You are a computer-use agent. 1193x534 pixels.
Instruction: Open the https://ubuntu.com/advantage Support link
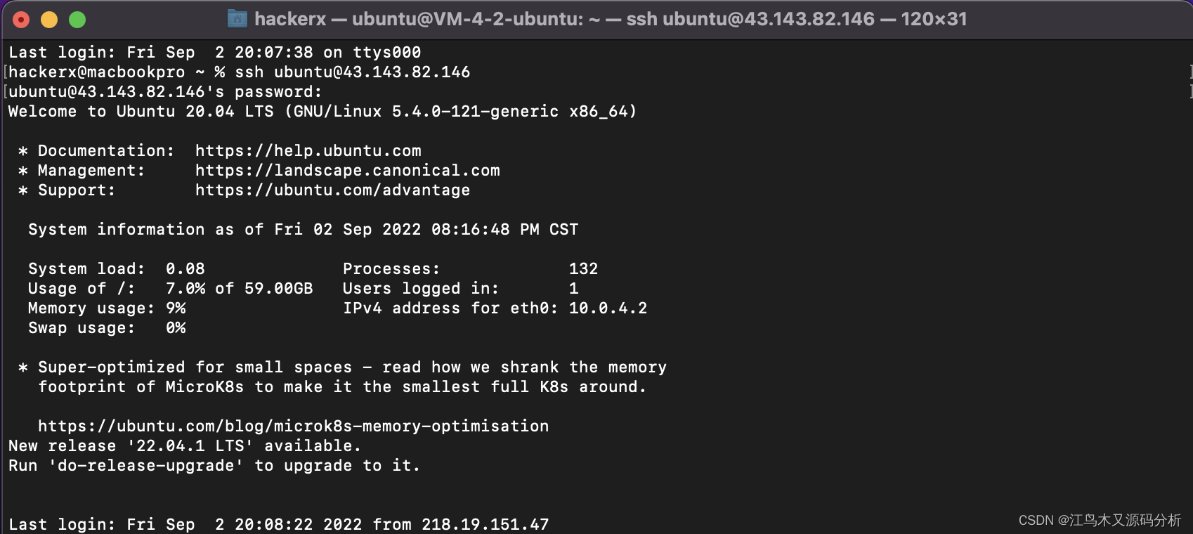pos(332,190)
